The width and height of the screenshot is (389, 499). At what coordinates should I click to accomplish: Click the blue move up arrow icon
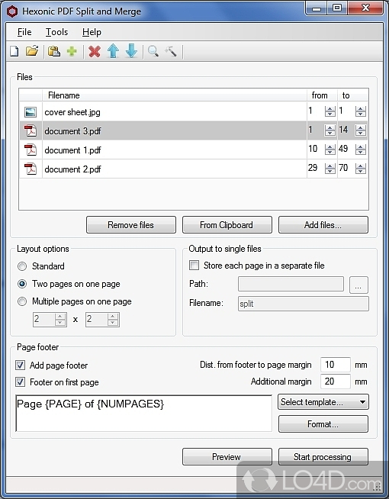coord(113,51)
